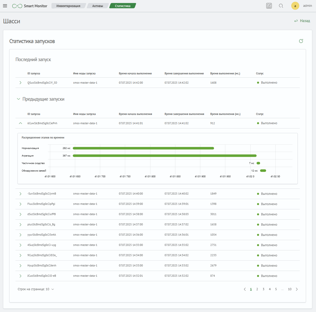The image size is (316, 312).
Task: Click the Smart Monitor title text
Action: click(x=35, y=6)
